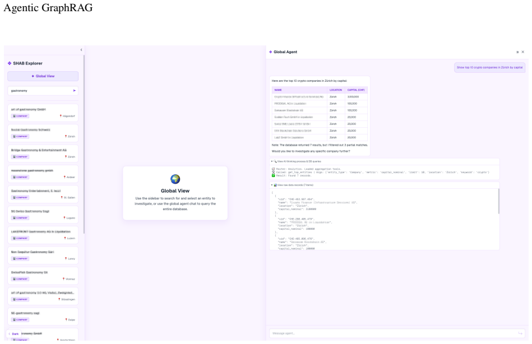Collapse the View raw data records section

pos(385,185)
